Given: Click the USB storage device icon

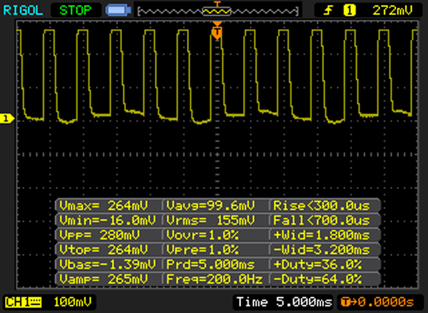Looking at the screenshot, I should pyautogui.click(x=118, y=11).
